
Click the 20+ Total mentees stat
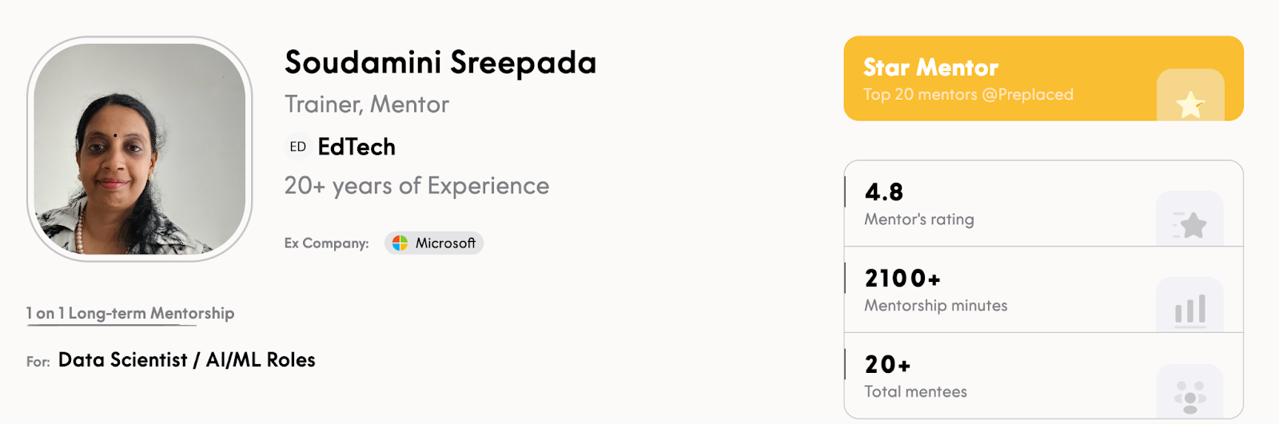coord(887,364)
